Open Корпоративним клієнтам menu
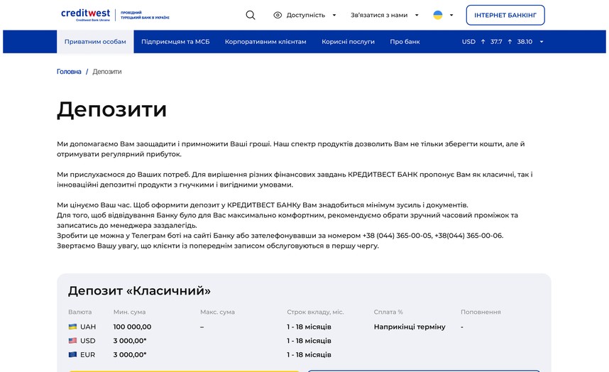 click(265, 42)
